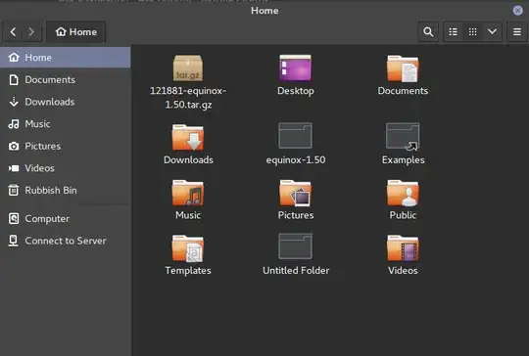This screenshot has height=356, width=529.
Task: Open Downloads in the sidebar
Action: coord(65,102)
